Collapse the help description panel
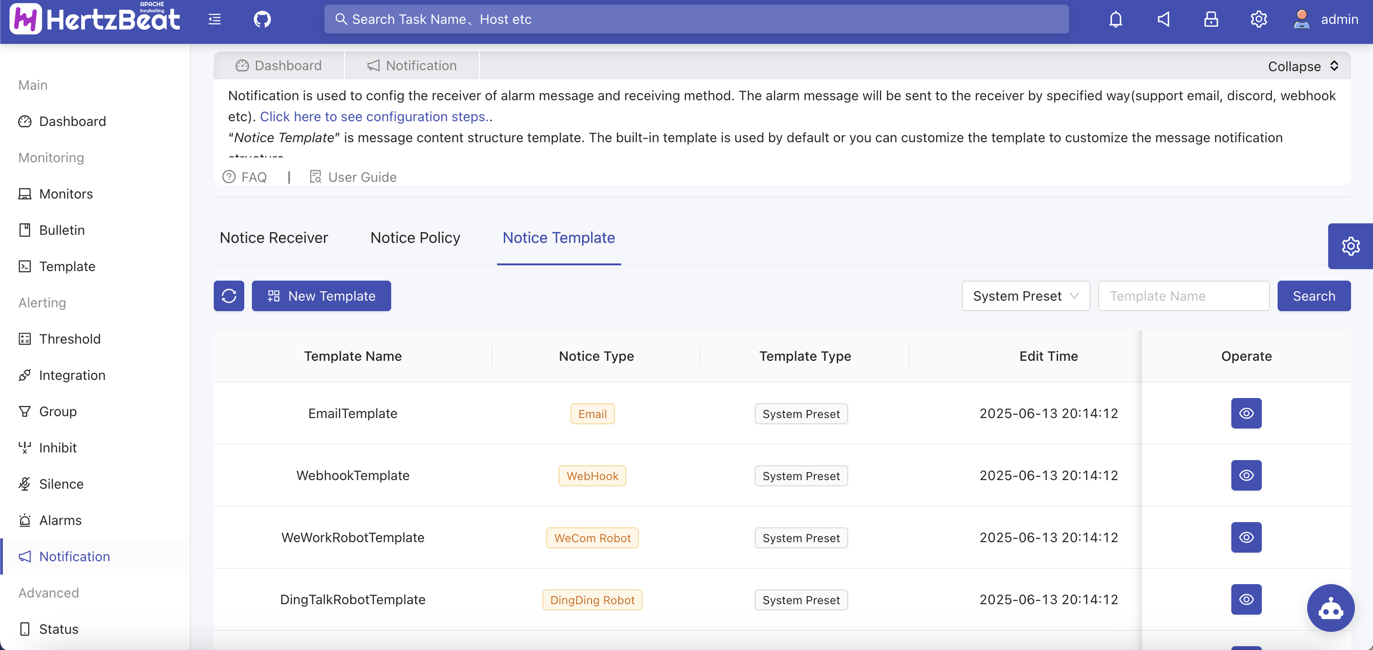Viewport: 1373px width, 650px height. coord(1303,66)
